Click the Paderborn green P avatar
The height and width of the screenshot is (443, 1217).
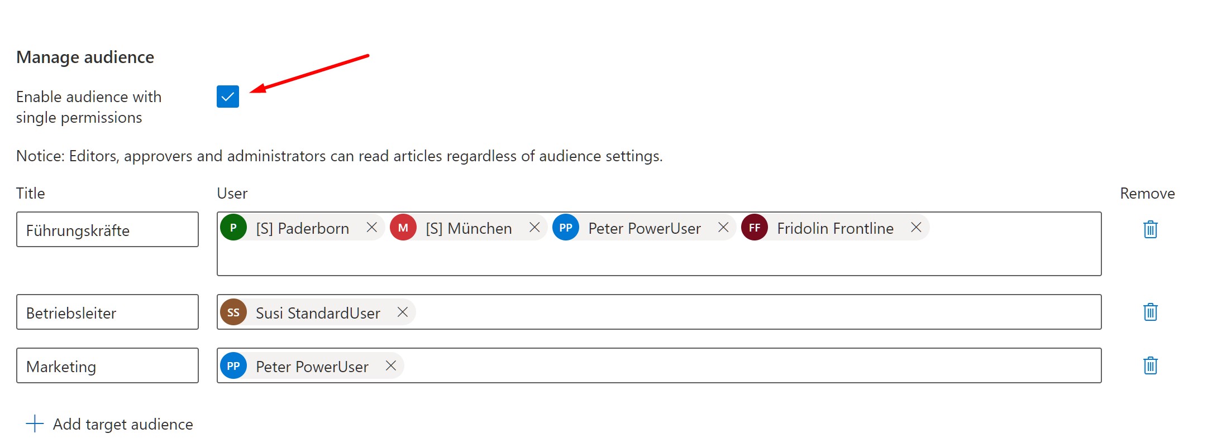tap(233, 228)
